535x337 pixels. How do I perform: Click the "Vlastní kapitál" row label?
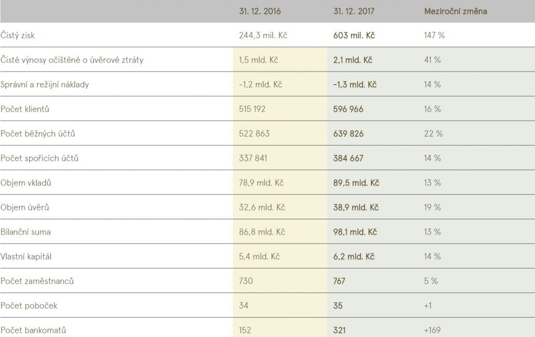(26, 257)
